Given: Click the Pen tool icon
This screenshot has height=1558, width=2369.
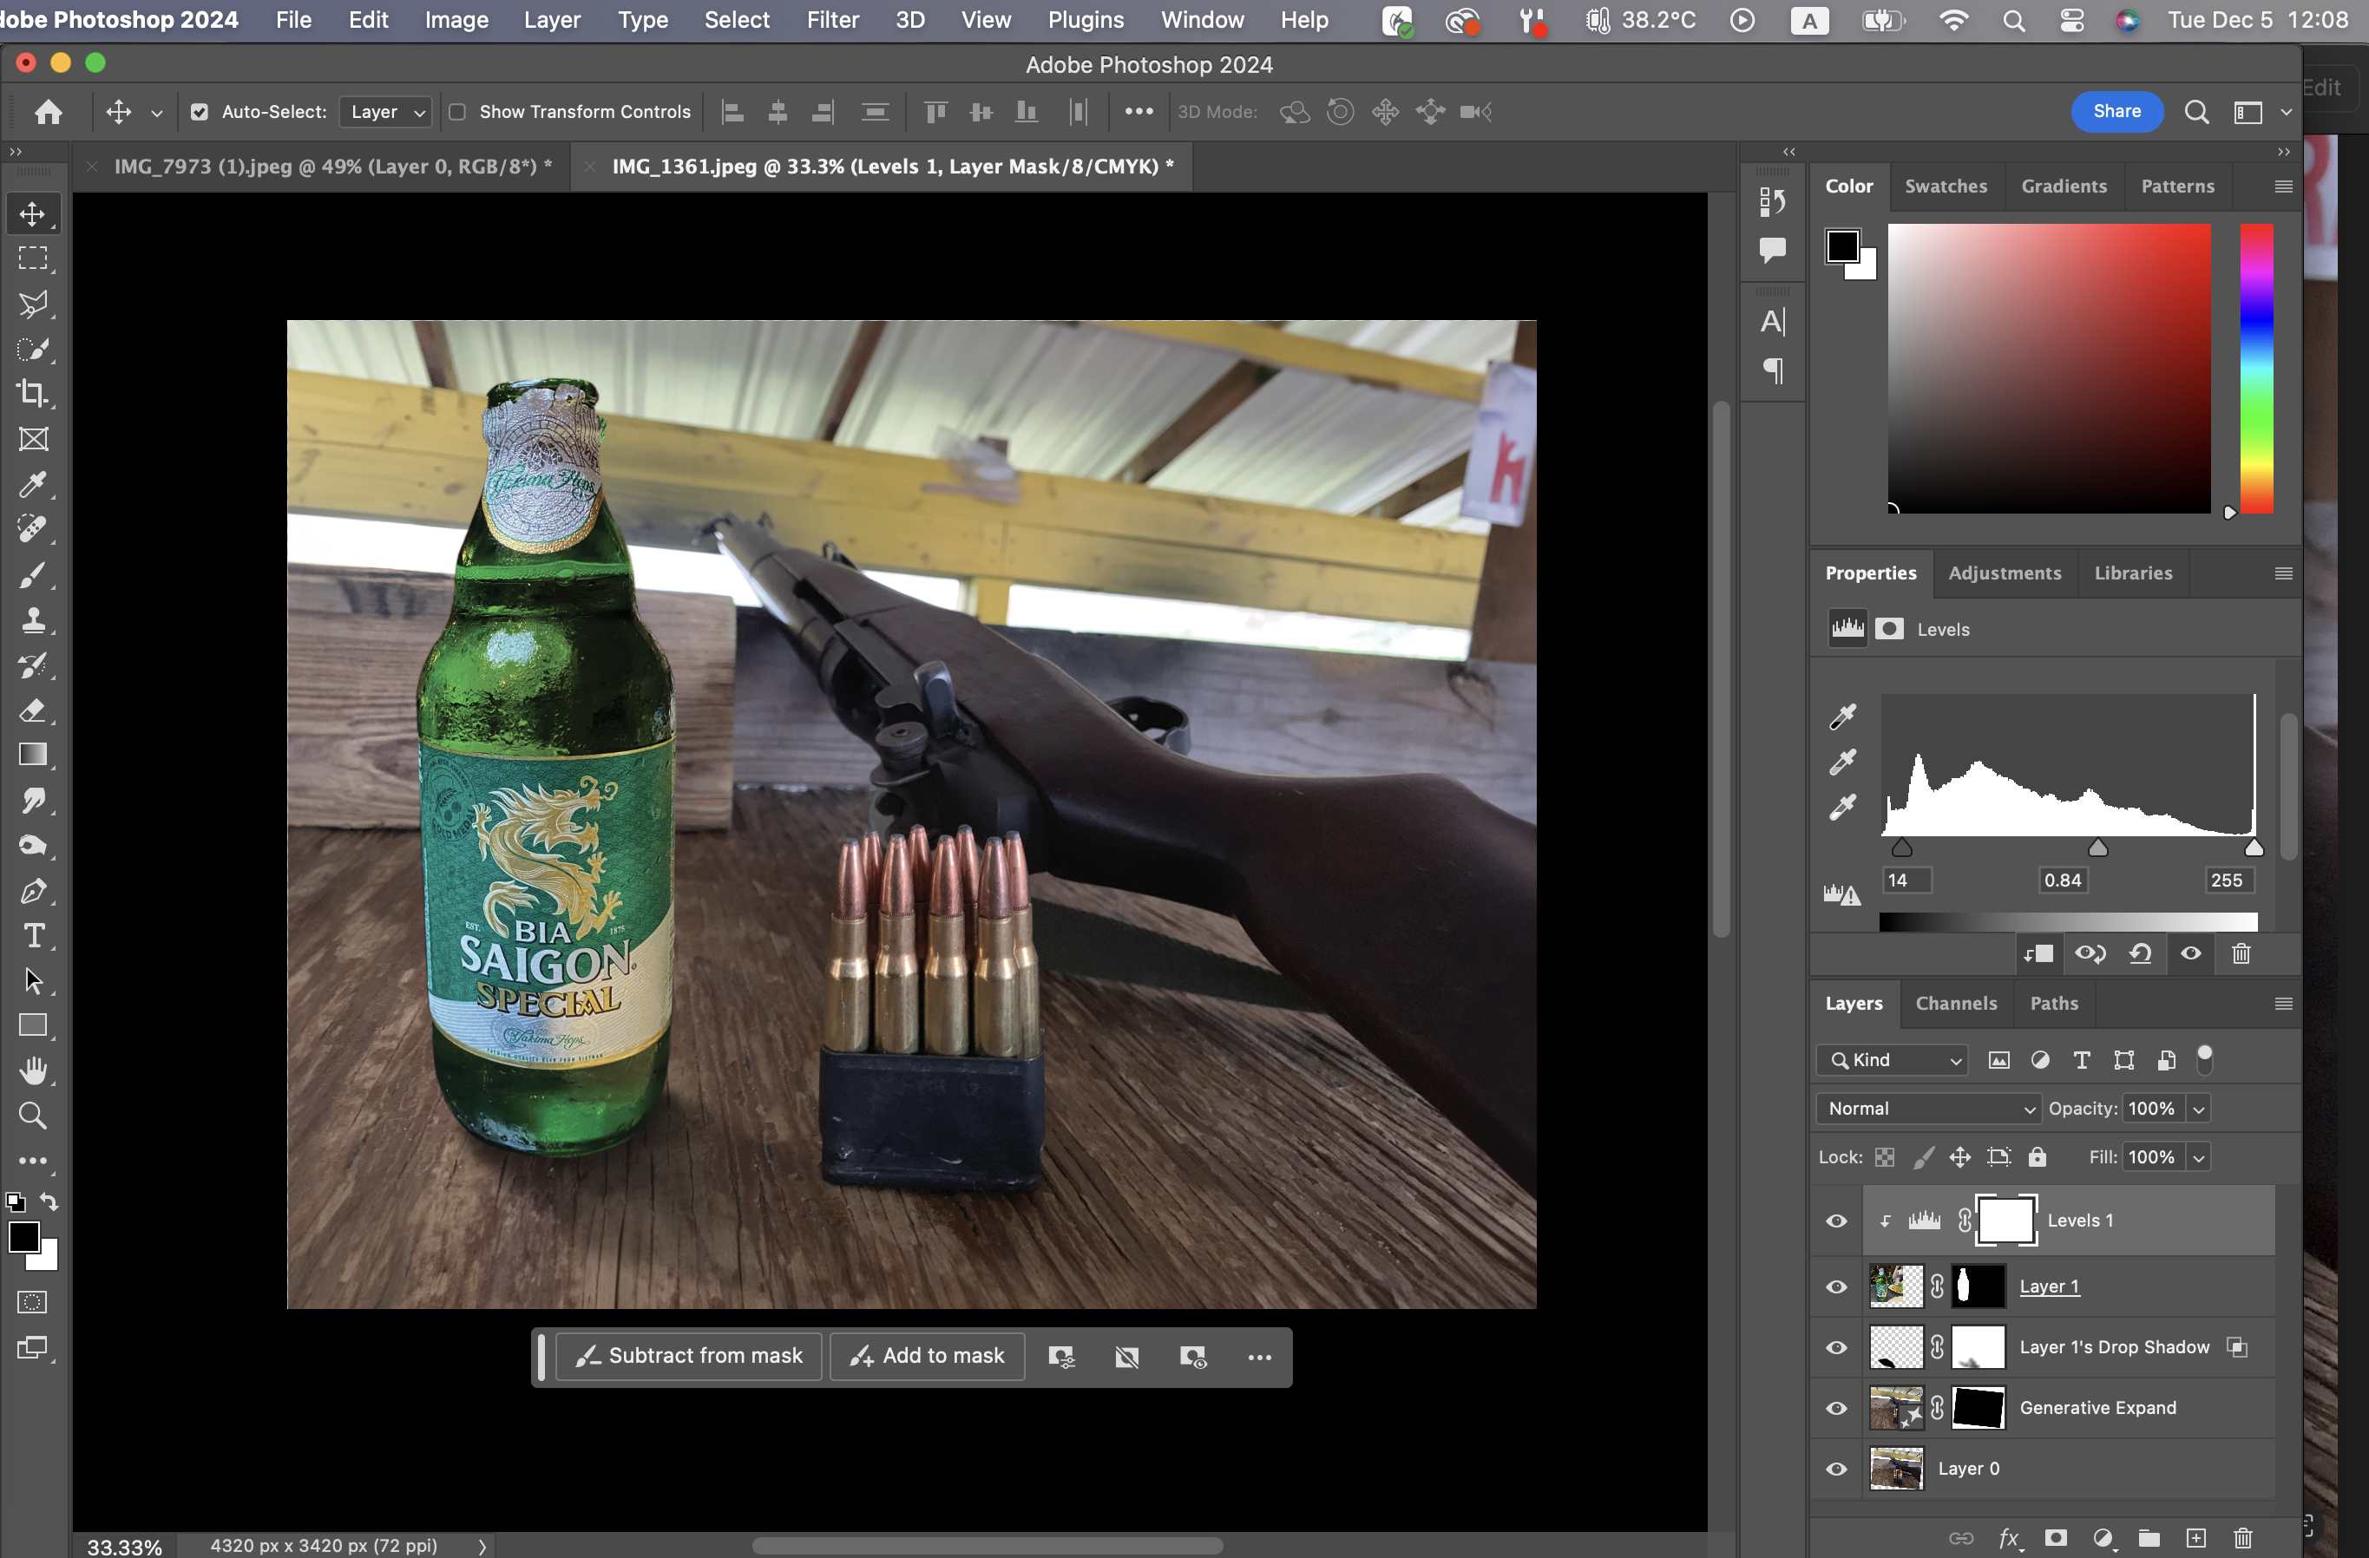Looking at the screenshot, I should point(33,892).
